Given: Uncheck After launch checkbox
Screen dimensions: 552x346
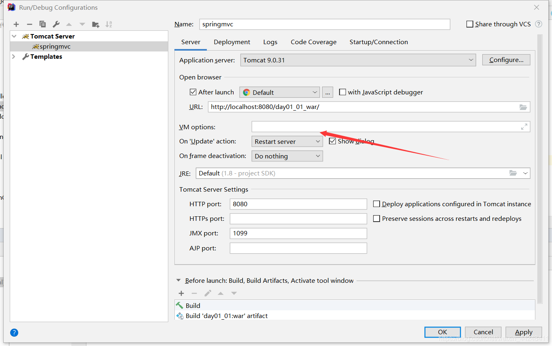Looking at the screenshot, I should point(193,92).
